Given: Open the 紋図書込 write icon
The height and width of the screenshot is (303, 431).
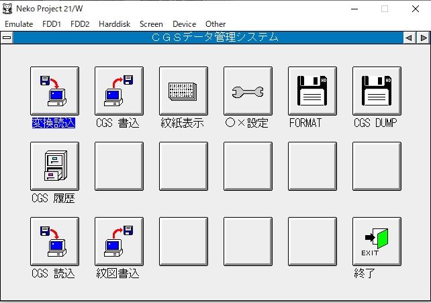Looking at the screenshot, I should pos(119,241).
